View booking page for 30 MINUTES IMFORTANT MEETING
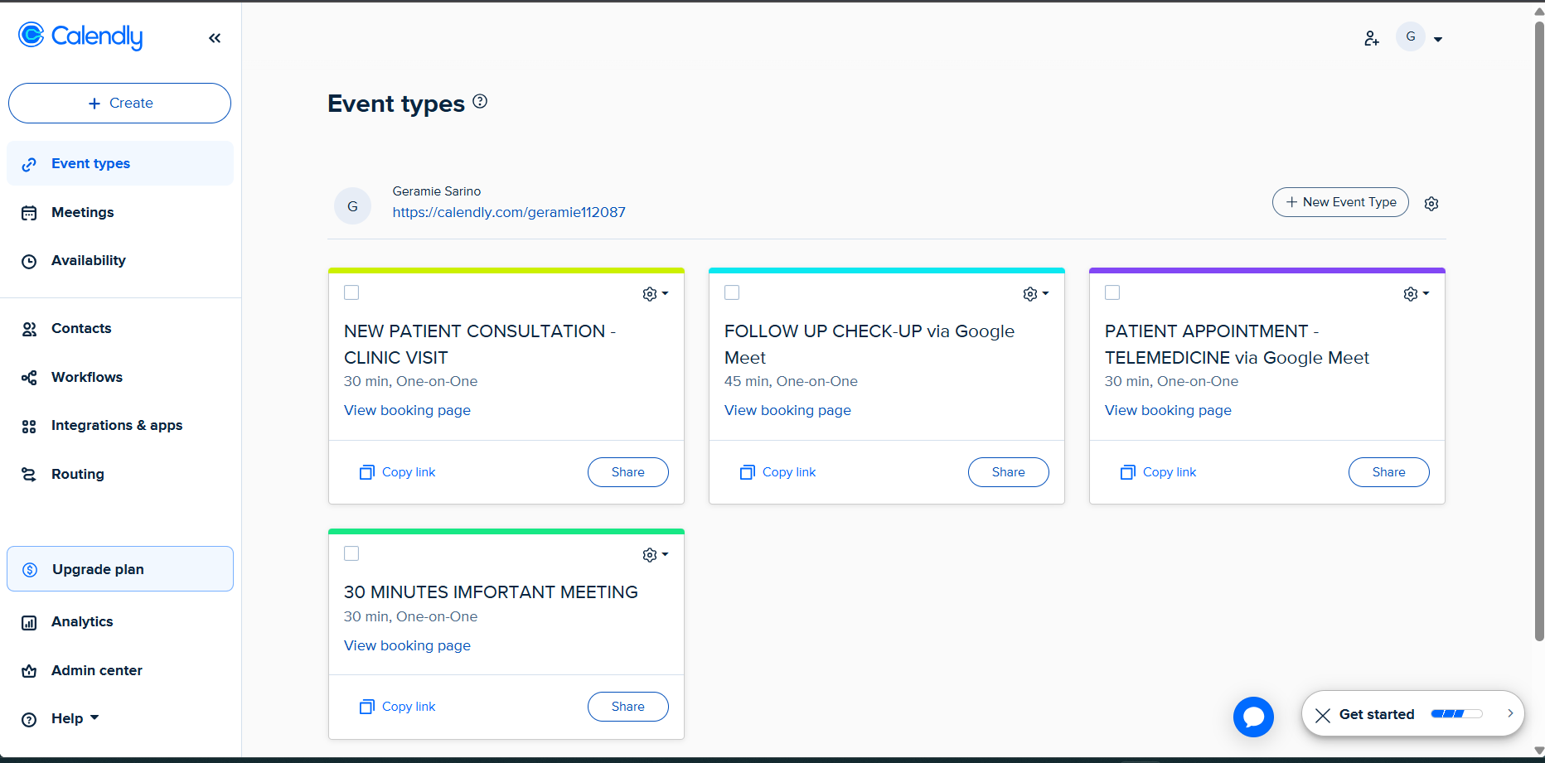 [x=407, y=645]
